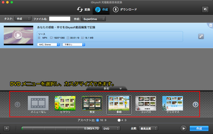Select the 4:3 aspect ratio
The width and height of the screenshot is (213, 134).
[119, 120]
